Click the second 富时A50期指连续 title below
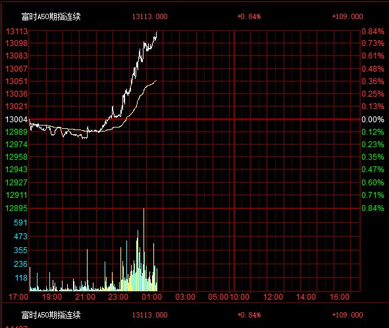Screen dimensions: 389x328 [51, 315]
